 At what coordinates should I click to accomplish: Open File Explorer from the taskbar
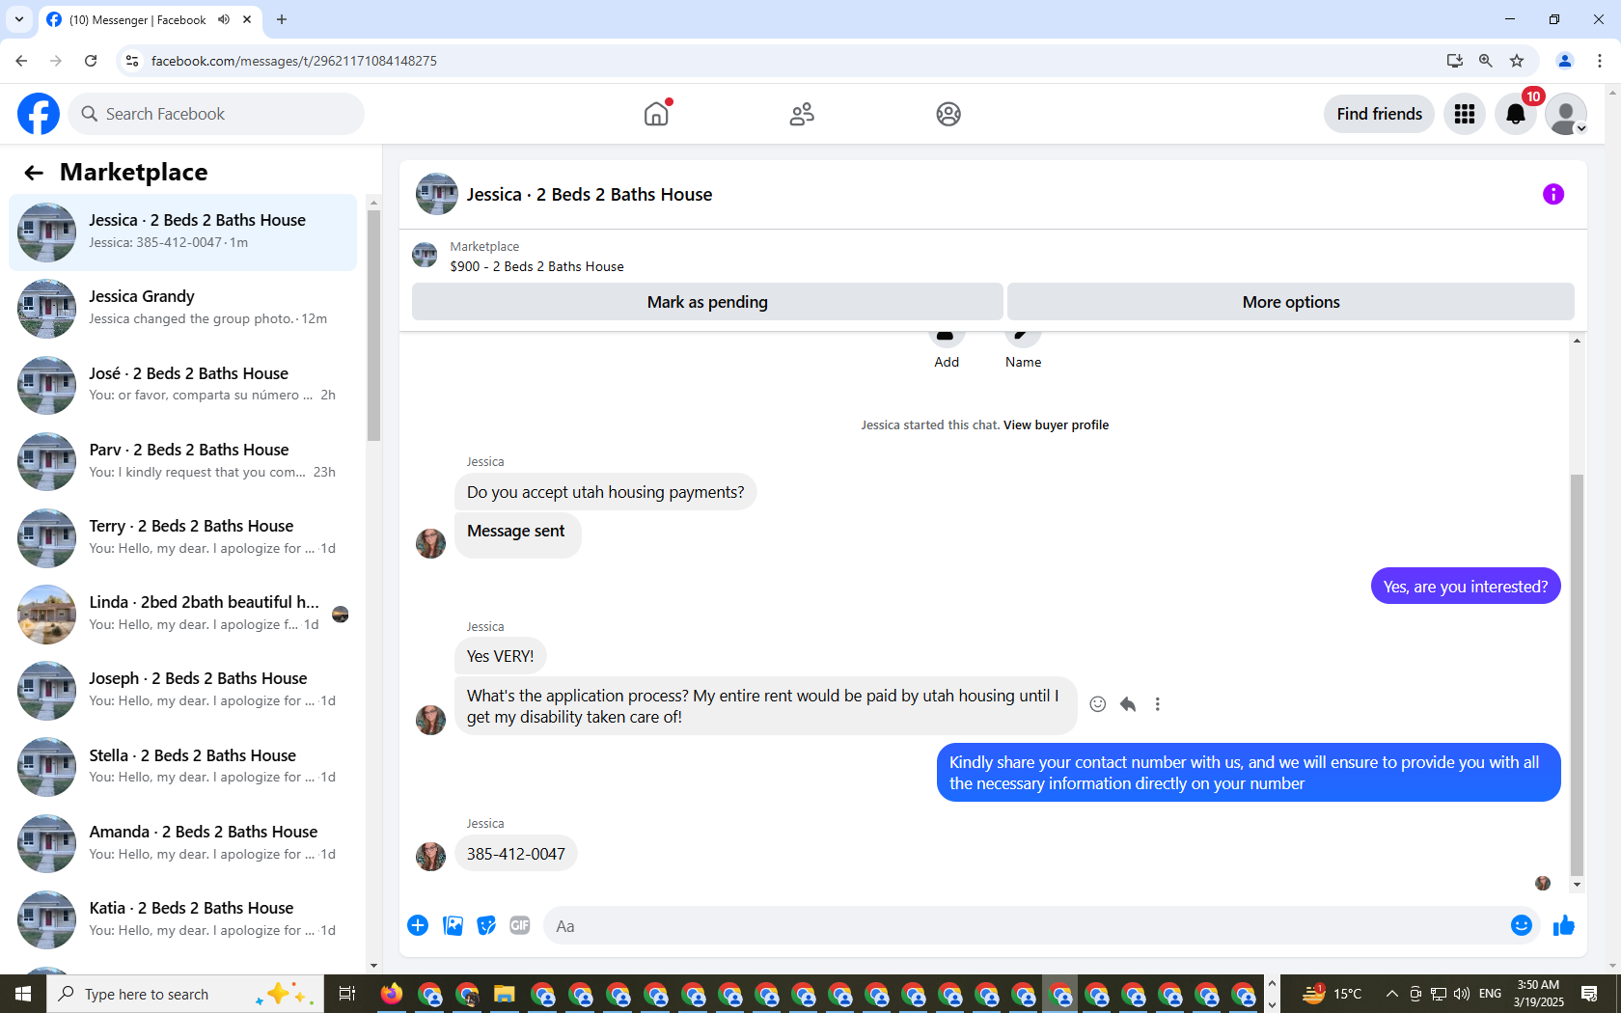[x=504, y=994]
